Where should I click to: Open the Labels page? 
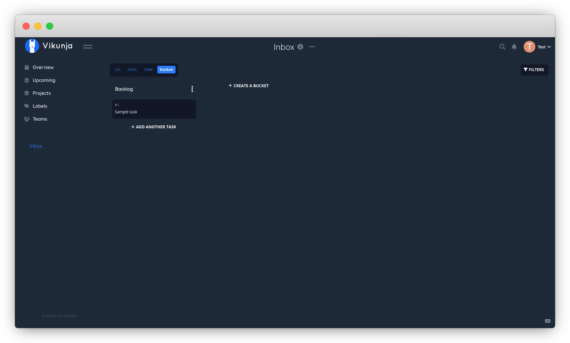coord(40,106)
